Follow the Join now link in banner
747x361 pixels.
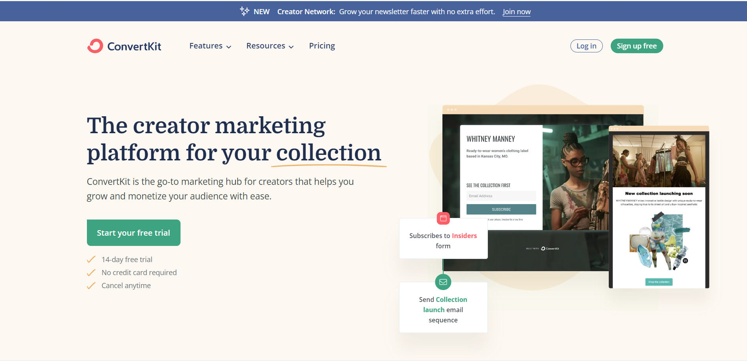coord(516,11)
